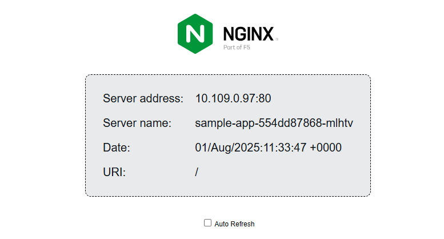The height and width of the screenshot is (239, 444).
Task: Click the "Auto Refresh" label text
Action: (234, 224)
